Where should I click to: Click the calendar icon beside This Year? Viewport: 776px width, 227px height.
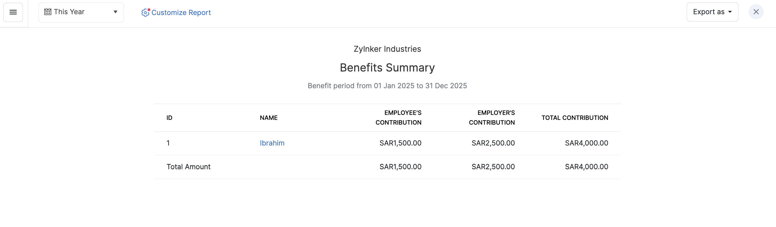point(48,12)
